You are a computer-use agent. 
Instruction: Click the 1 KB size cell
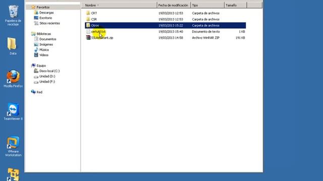(242, 31)
